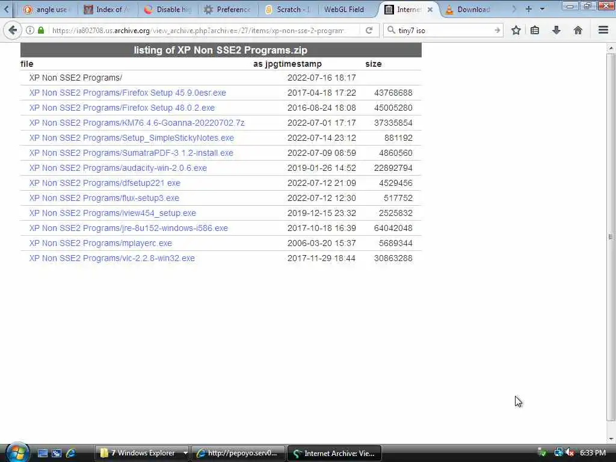
Task: Click the green secure padlock icon
Action: (x=41, y=30)
